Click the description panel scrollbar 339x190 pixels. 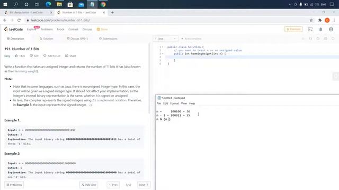[x=149, y=79]
